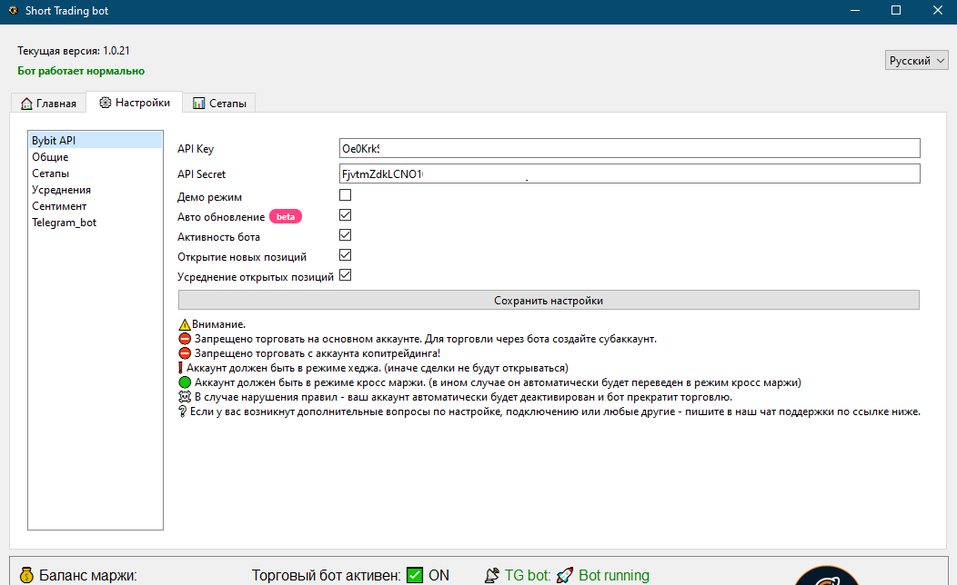Click the Авто обновление label
Image resolution: width=957 pixels, height=585 pixels.
click(221, 217)
